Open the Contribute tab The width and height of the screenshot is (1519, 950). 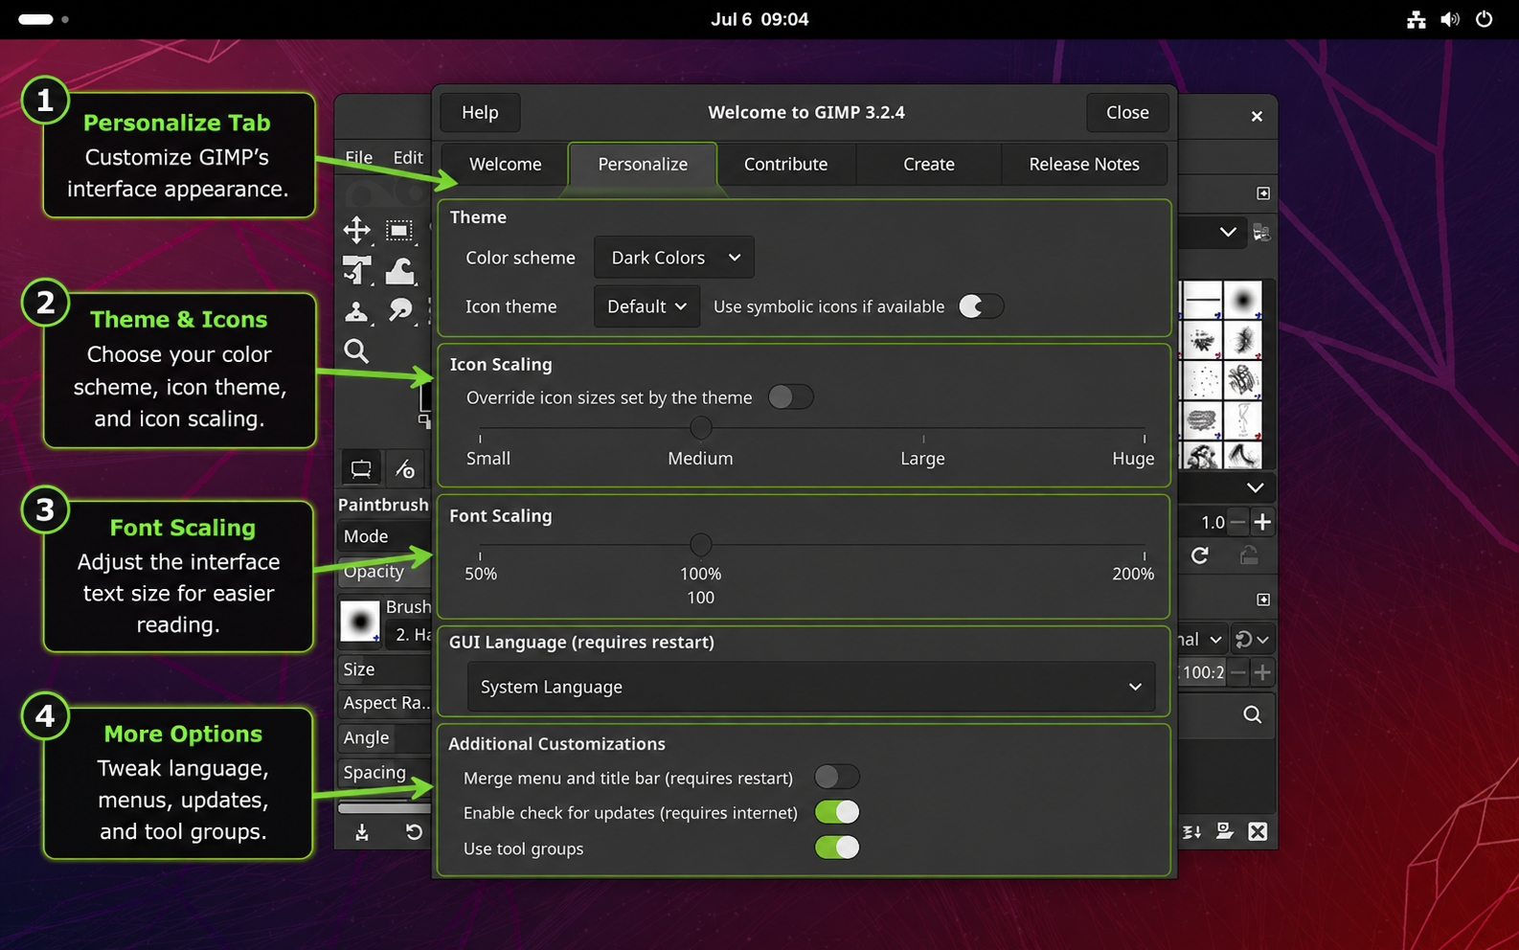coord(785,164)
